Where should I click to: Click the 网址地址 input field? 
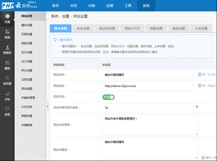pos(148,86)
